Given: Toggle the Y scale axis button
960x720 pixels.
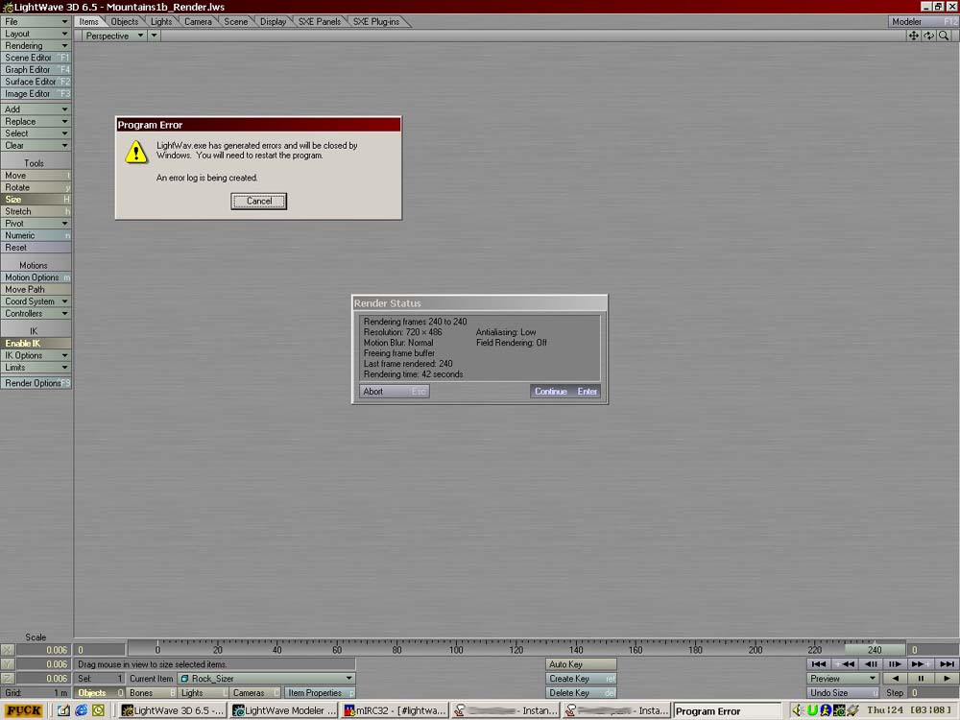Looking at the screenshot, I should pyautogui.click(x=8, y=664).
